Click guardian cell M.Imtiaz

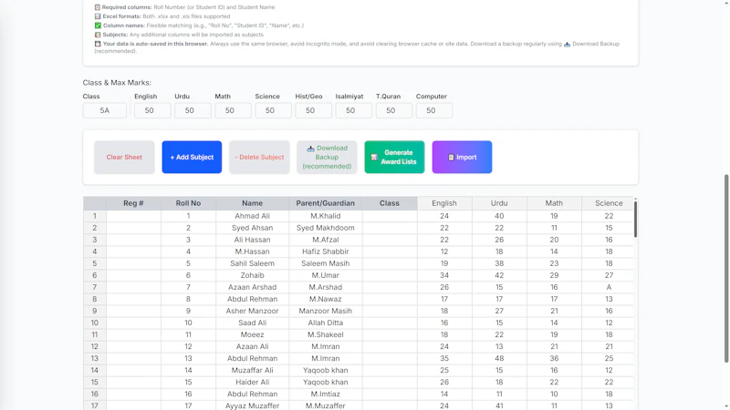[x=326, y=395]
